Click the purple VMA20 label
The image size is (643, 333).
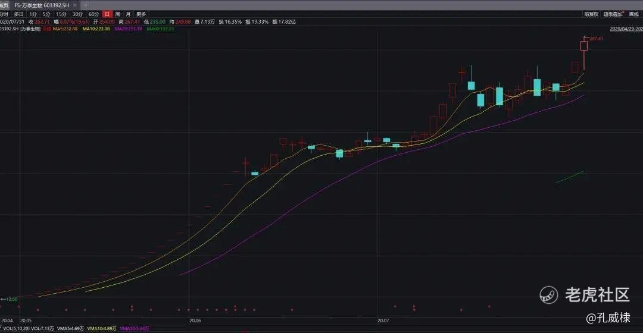coord(135,329)
